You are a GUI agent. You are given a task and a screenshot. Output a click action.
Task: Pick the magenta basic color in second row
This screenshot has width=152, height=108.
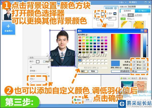click(x=106, y=40)
